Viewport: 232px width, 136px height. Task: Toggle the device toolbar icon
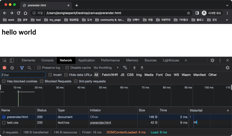coord(12,60)
